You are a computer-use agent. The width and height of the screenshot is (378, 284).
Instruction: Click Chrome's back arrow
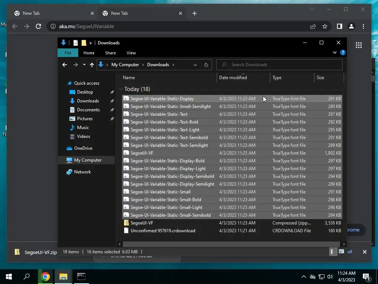pyautogui.click(x=15, y=26)
